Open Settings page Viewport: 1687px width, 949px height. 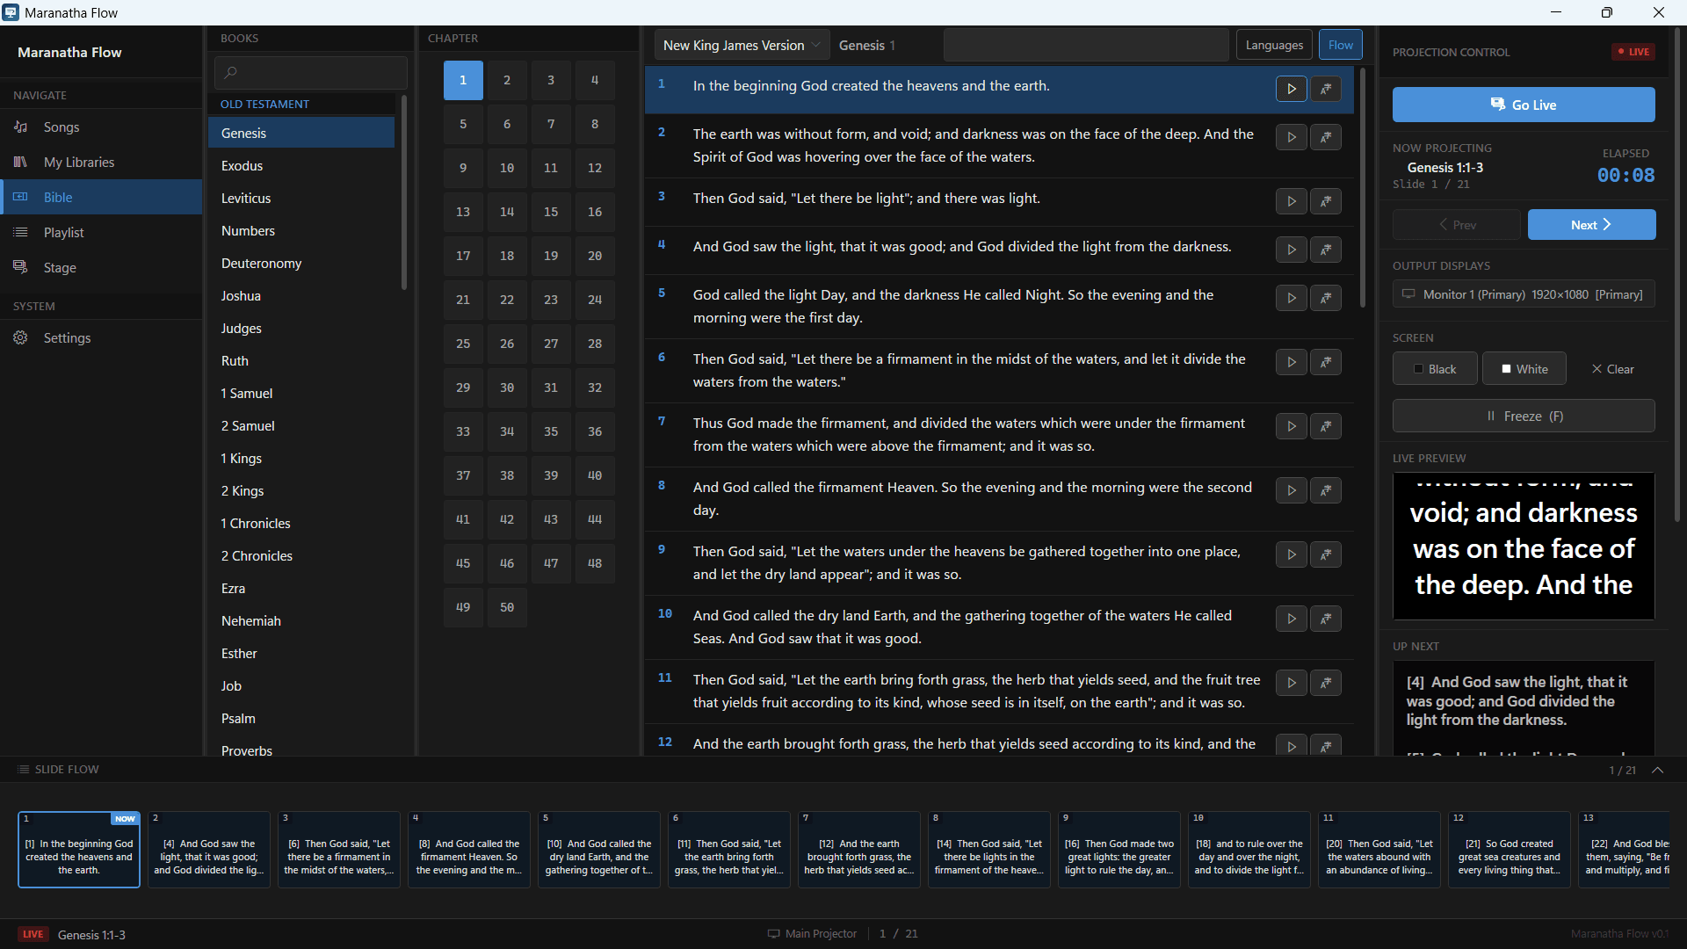(x=101, y=338)
